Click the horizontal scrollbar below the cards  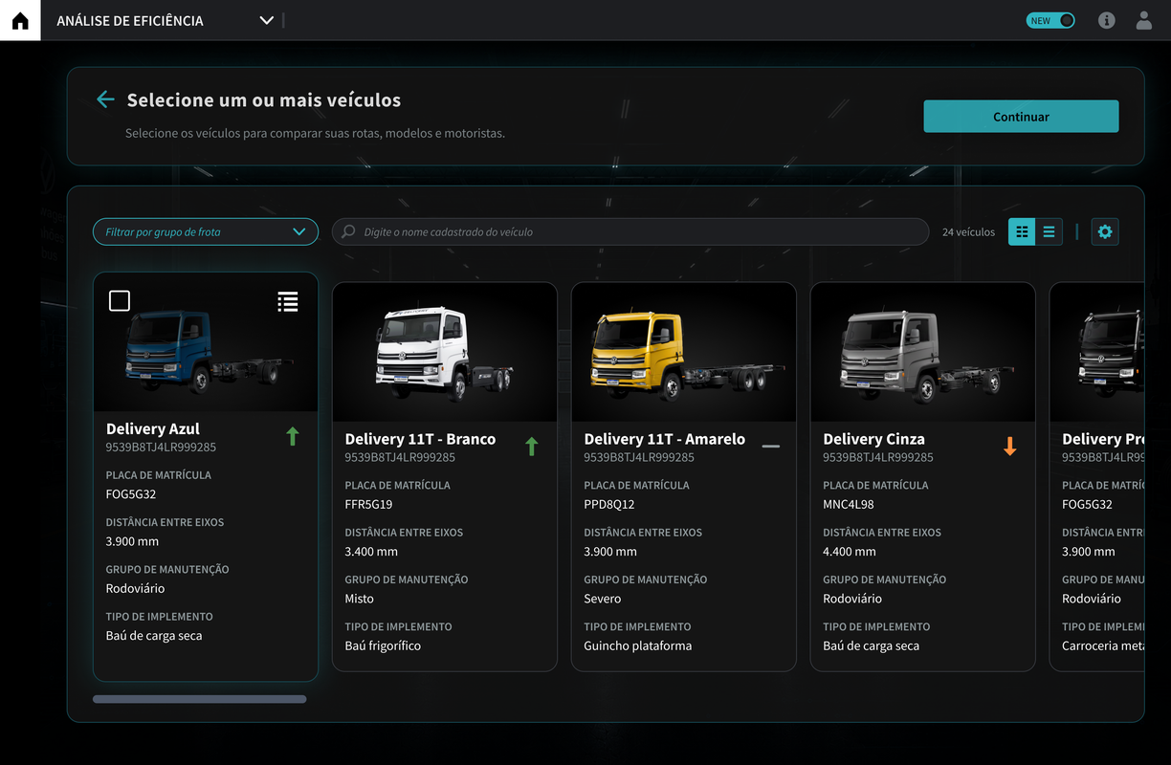(199, 699)
